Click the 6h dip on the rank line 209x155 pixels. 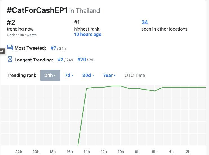coord(154,91)
